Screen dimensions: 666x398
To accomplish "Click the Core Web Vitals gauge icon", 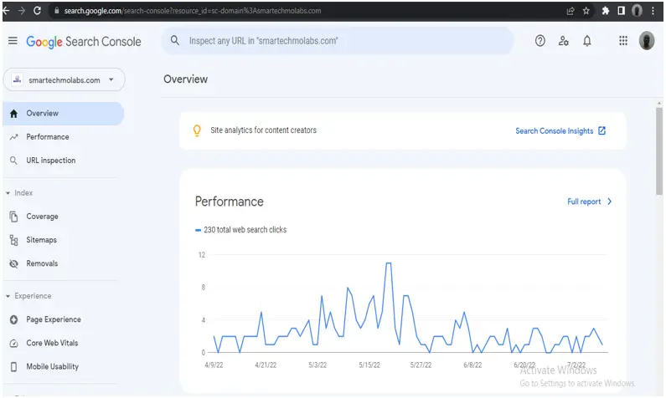I will tap(13, 344).
